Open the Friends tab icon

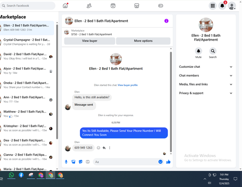(89, 6)
